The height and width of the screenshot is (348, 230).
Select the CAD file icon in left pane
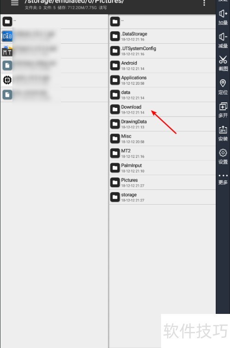[x=7, y=36]
